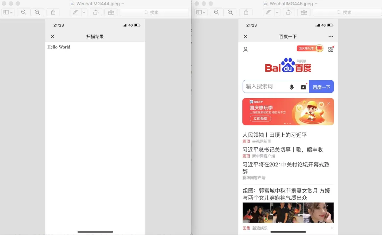
Task: Click 央视网新闻 source label
Action: point(262,141)
